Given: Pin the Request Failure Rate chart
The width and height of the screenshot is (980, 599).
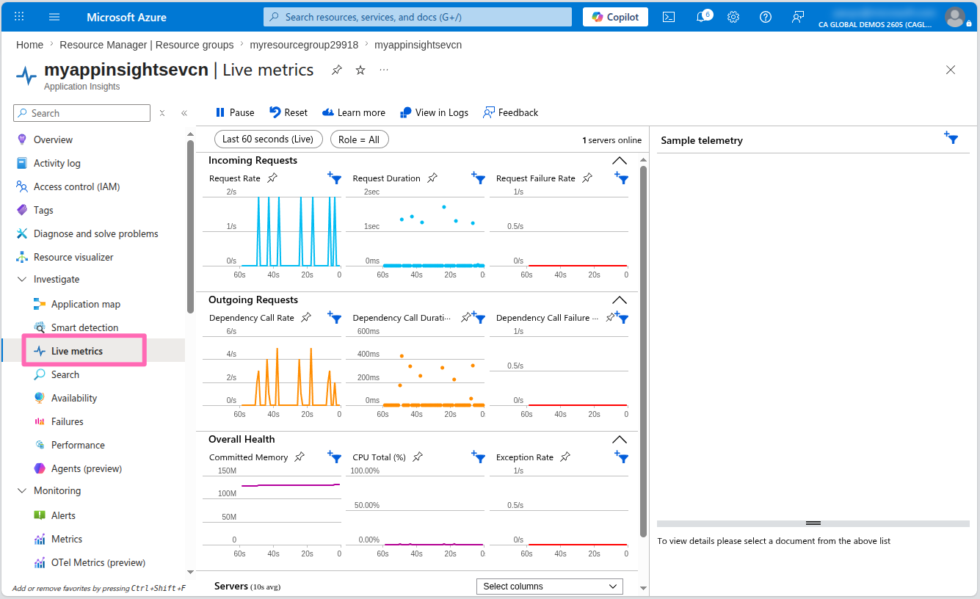Looking at the screenshot, I should [x=587, y=178].
